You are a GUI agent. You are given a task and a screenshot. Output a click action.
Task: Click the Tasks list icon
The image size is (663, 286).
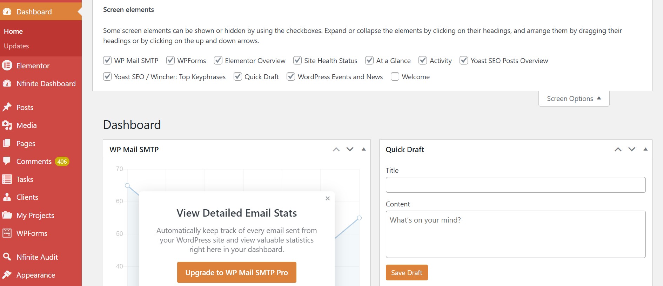7,179
